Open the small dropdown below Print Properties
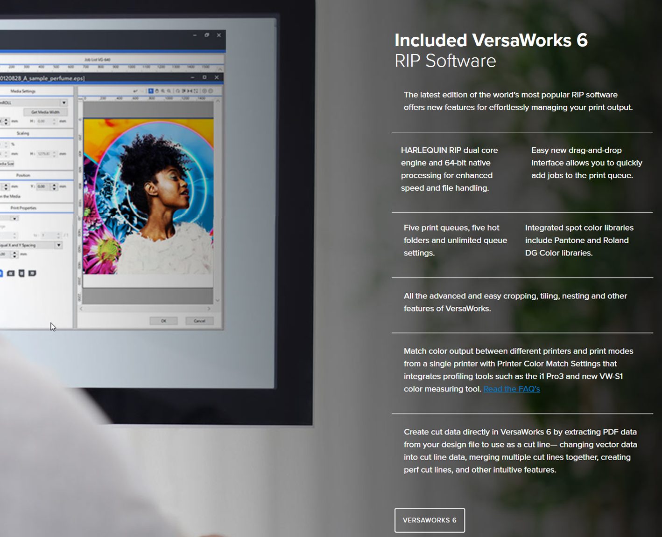This screenshot has height=537, width=662. pos(14,219)
